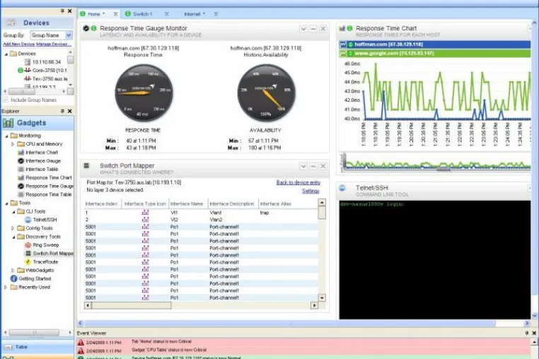Open the Group By dropdown

(x=69, y=35)
